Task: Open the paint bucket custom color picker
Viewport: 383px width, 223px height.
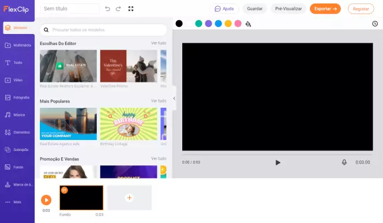Action: point(248,24)
